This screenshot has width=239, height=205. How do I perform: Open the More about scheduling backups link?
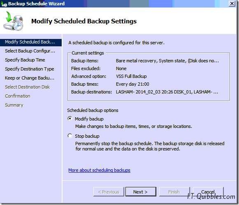[99, 170]
